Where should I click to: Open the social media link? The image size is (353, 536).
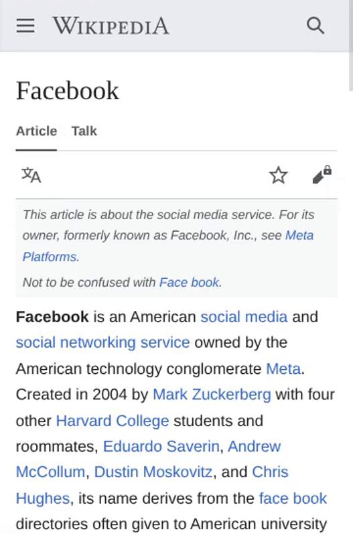[x=244, y=316]
